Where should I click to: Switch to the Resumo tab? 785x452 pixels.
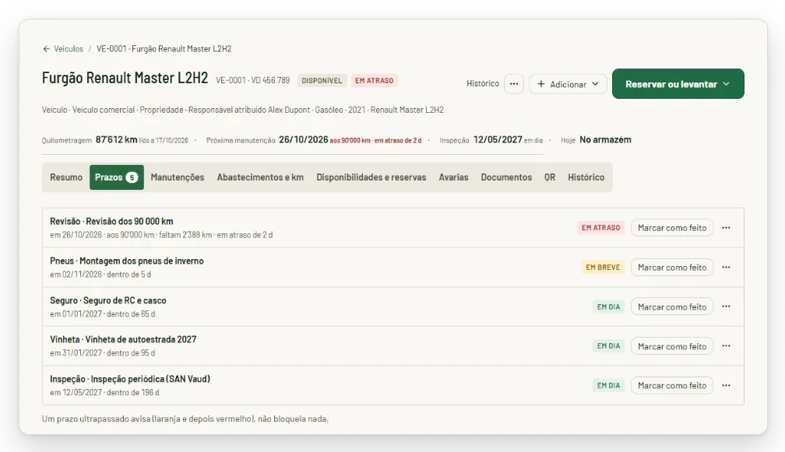tap(66, 177)
